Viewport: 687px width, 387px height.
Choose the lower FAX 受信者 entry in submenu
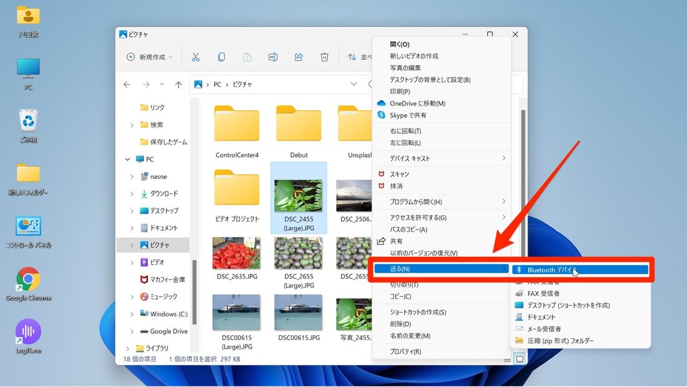(x=580, y=294)
